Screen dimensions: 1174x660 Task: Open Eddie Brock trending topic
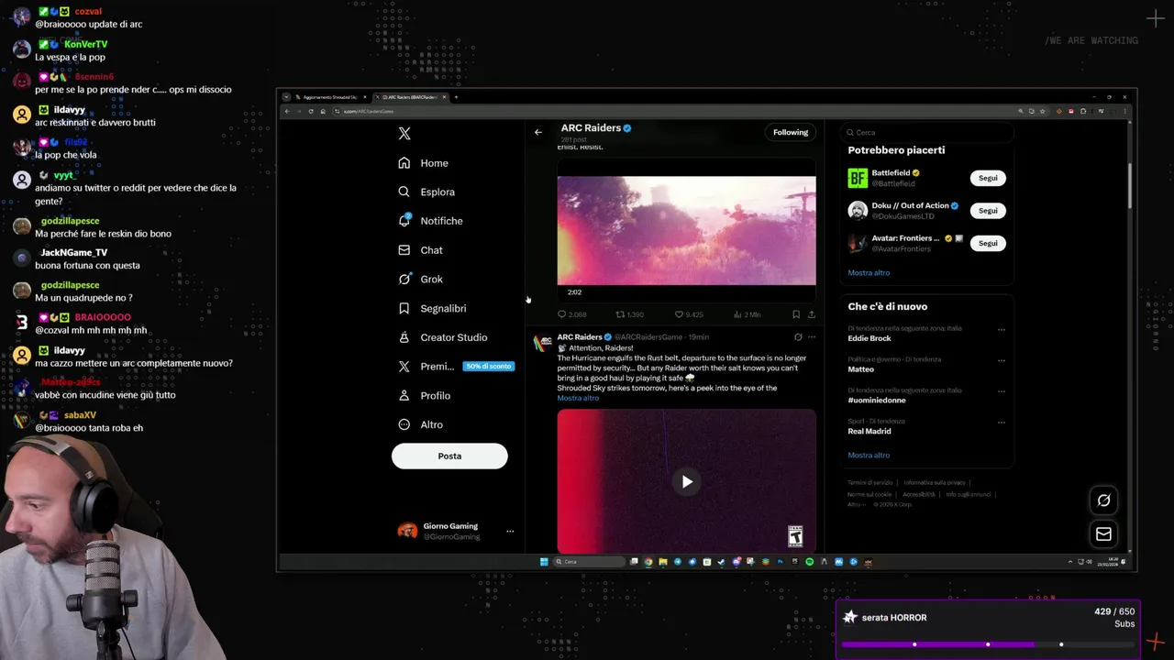click(x=869, y=338)
